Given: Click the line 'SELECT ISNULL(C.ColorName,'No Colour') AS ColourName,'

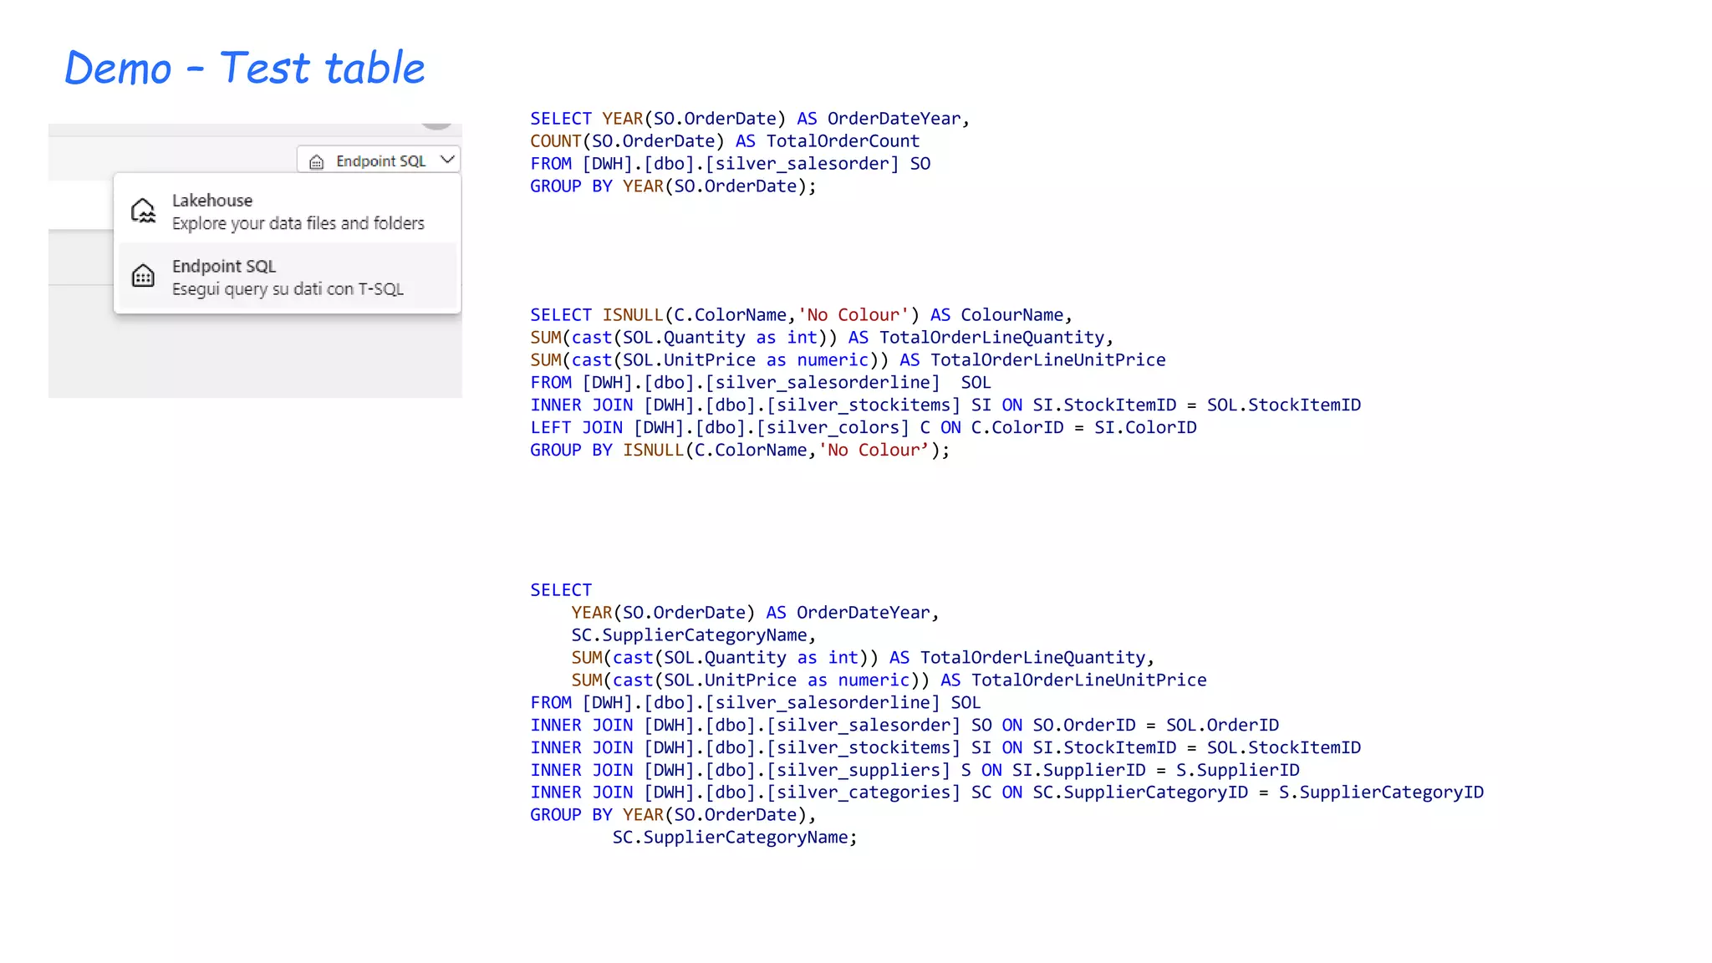Looking at the screenshot, I should pos(801,315).
